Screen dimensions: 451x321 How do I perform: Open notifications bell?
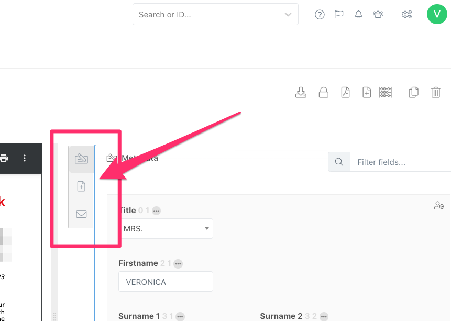358,15
